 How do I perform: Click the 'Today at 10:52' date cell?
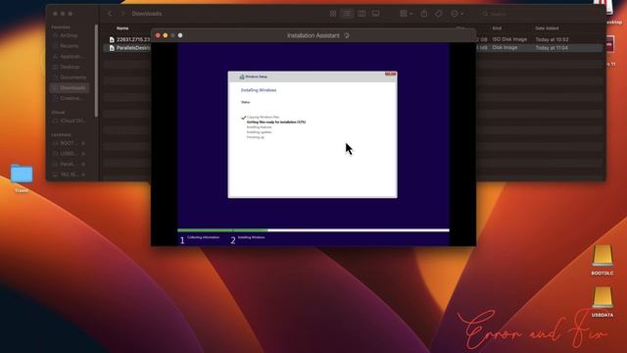tap(552, 39)
